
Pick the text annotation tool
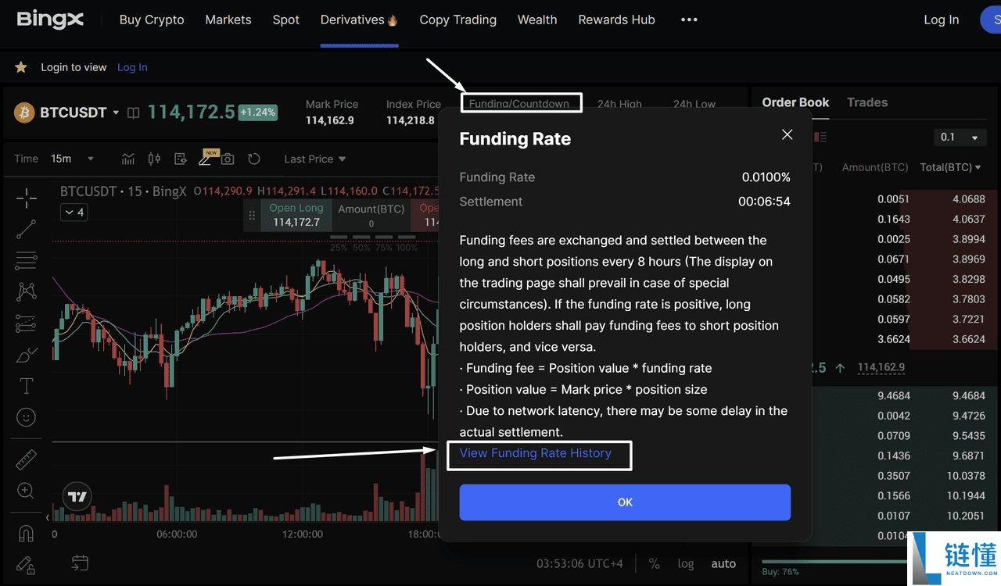[27, 386]
